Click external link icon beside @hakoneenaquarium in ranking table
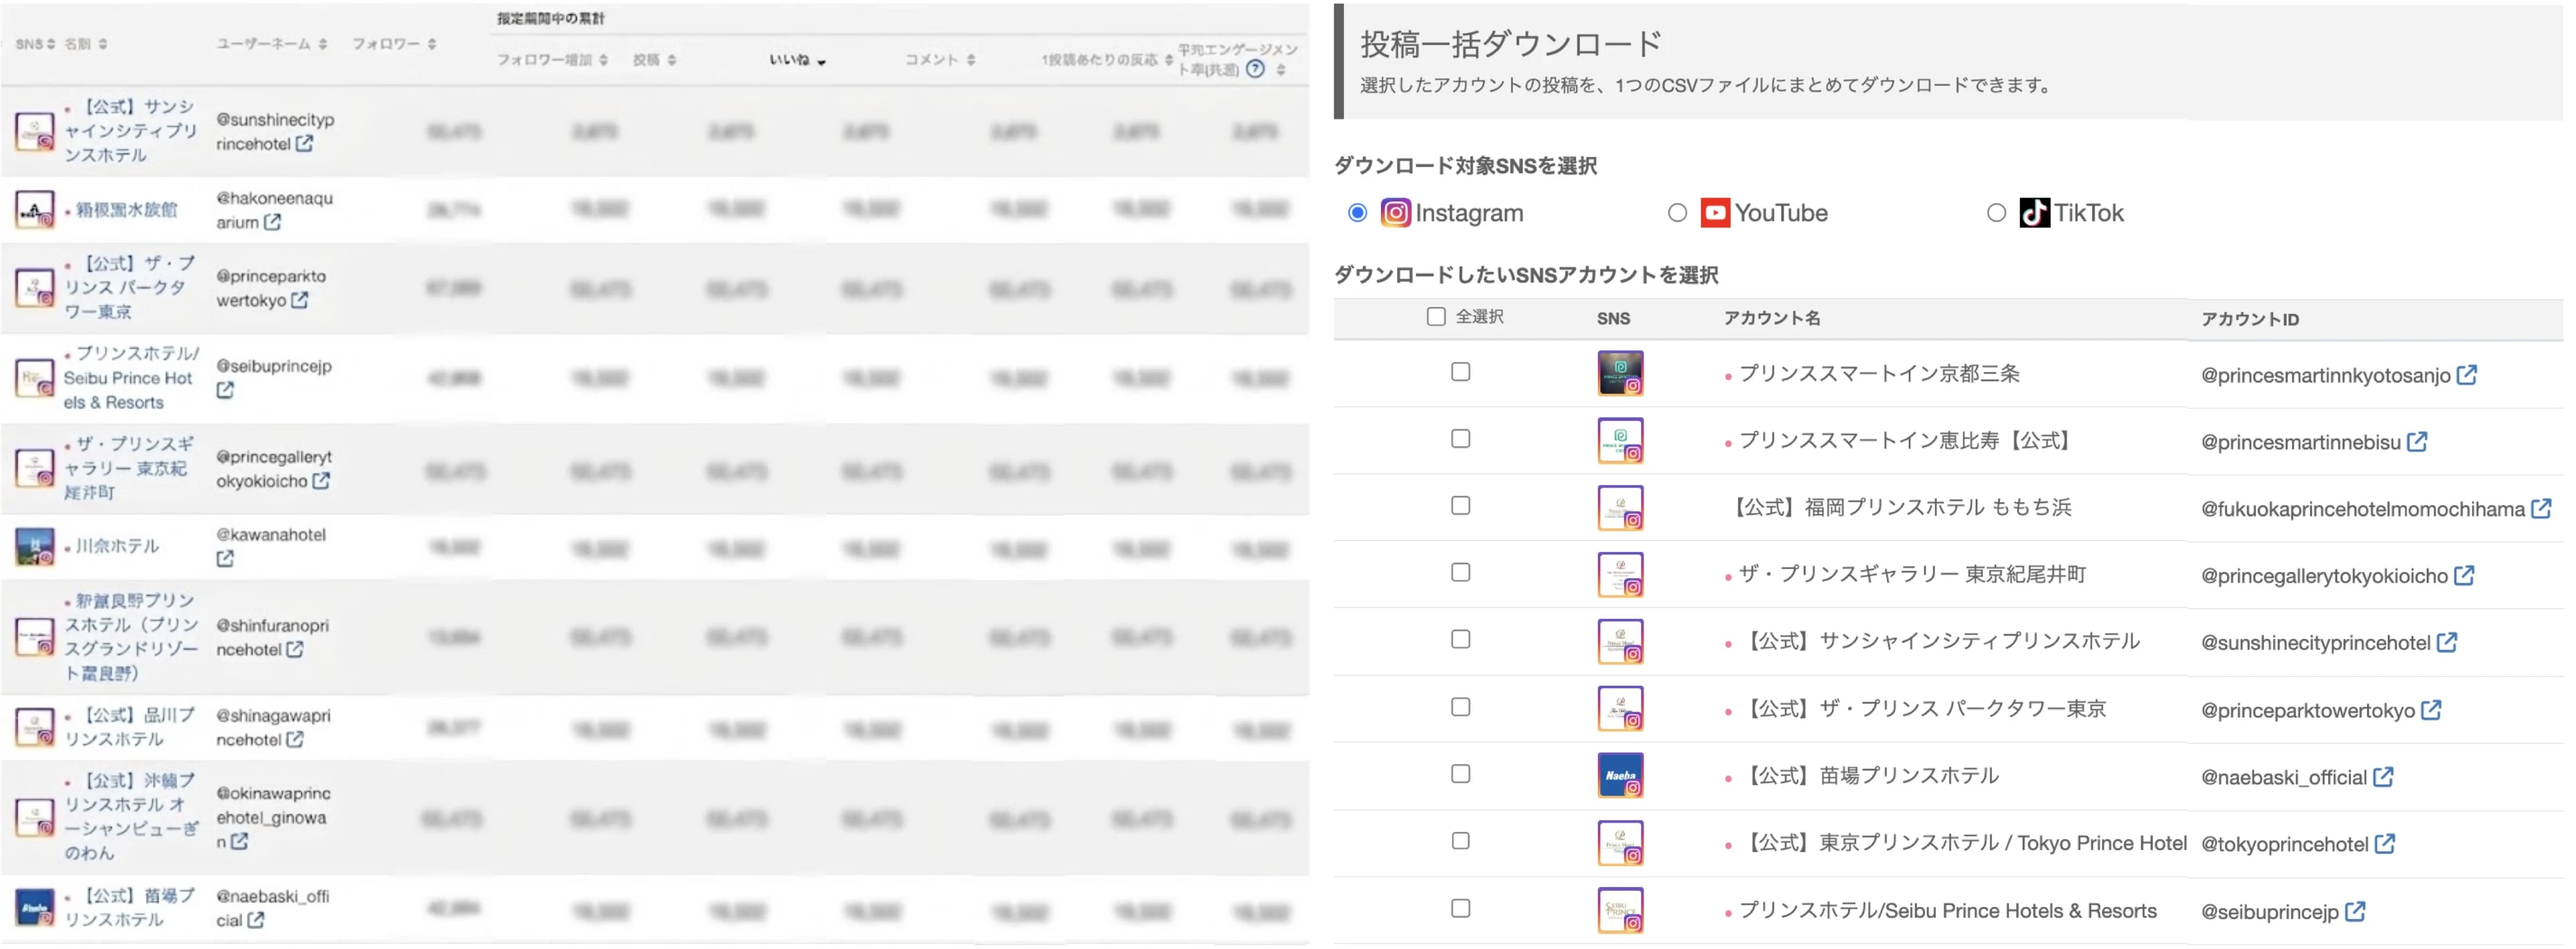The image size is (2576, 949). 272,222
